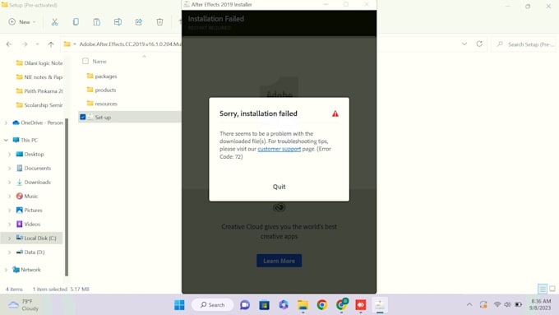Click the Cut scissors icon in toolbar
The height and width of the screenshot is (315, 559).
click(54, 22)
